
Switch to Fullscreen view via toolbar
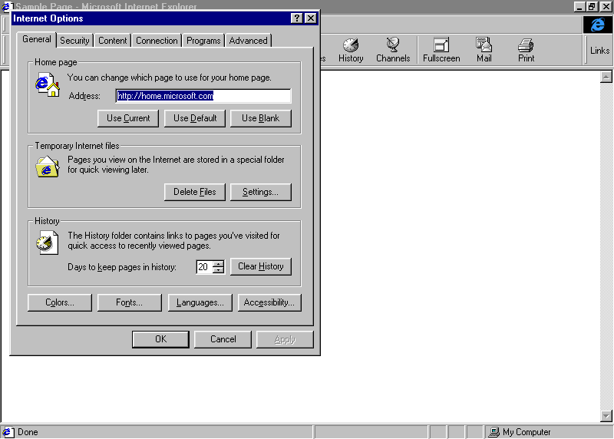(441, 50)
